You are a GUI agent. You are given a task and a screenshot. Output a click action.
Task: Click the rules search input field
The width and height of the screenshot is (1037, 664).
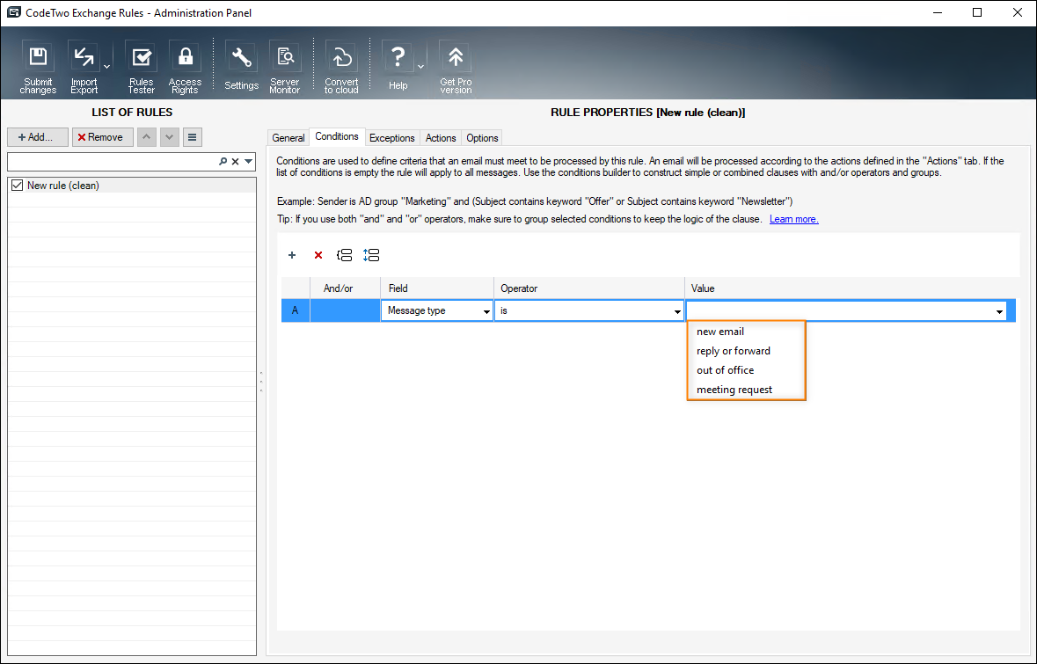click(113, 161)
